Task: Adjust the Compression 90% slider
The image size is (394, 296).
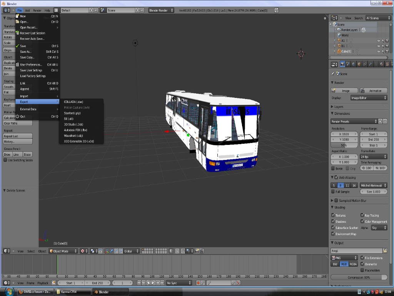Action: (x=359, y=277)
